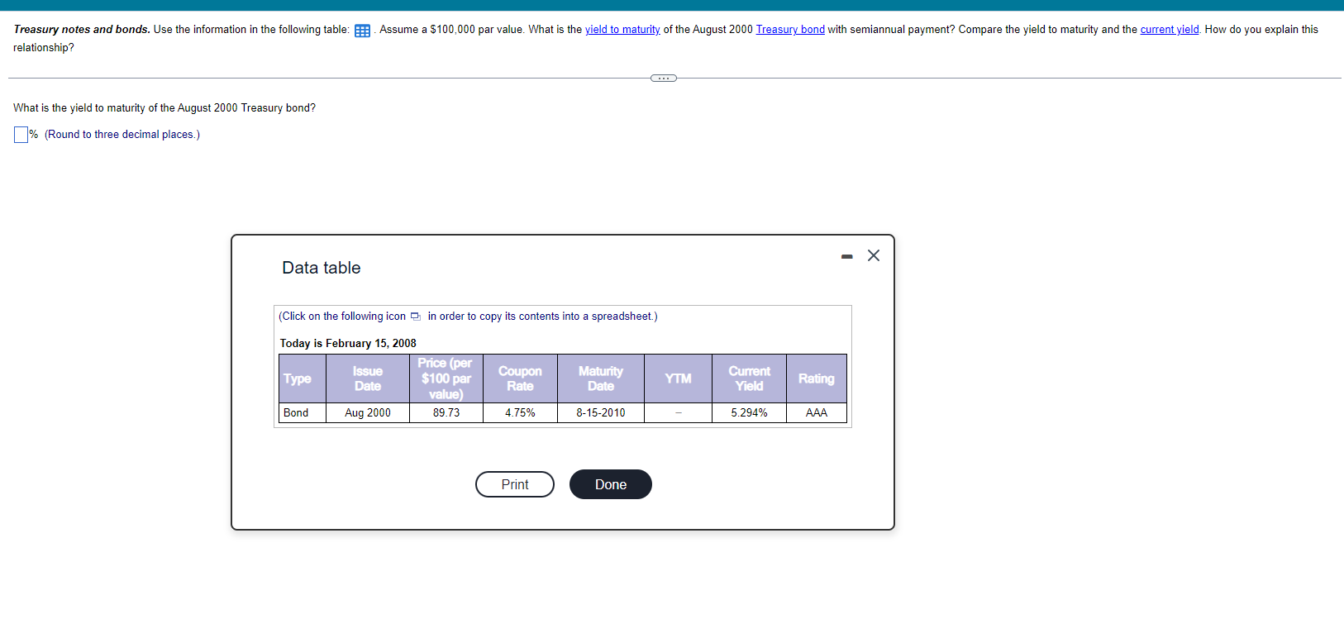The width and height of the screenshot is (1344, 619).
Task: Select the 'Issue Date' column header
Action: click(368, 379)
